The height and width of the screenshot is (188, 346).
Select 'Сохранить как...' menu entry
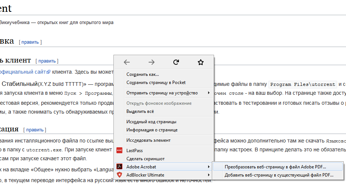[143, 74]
